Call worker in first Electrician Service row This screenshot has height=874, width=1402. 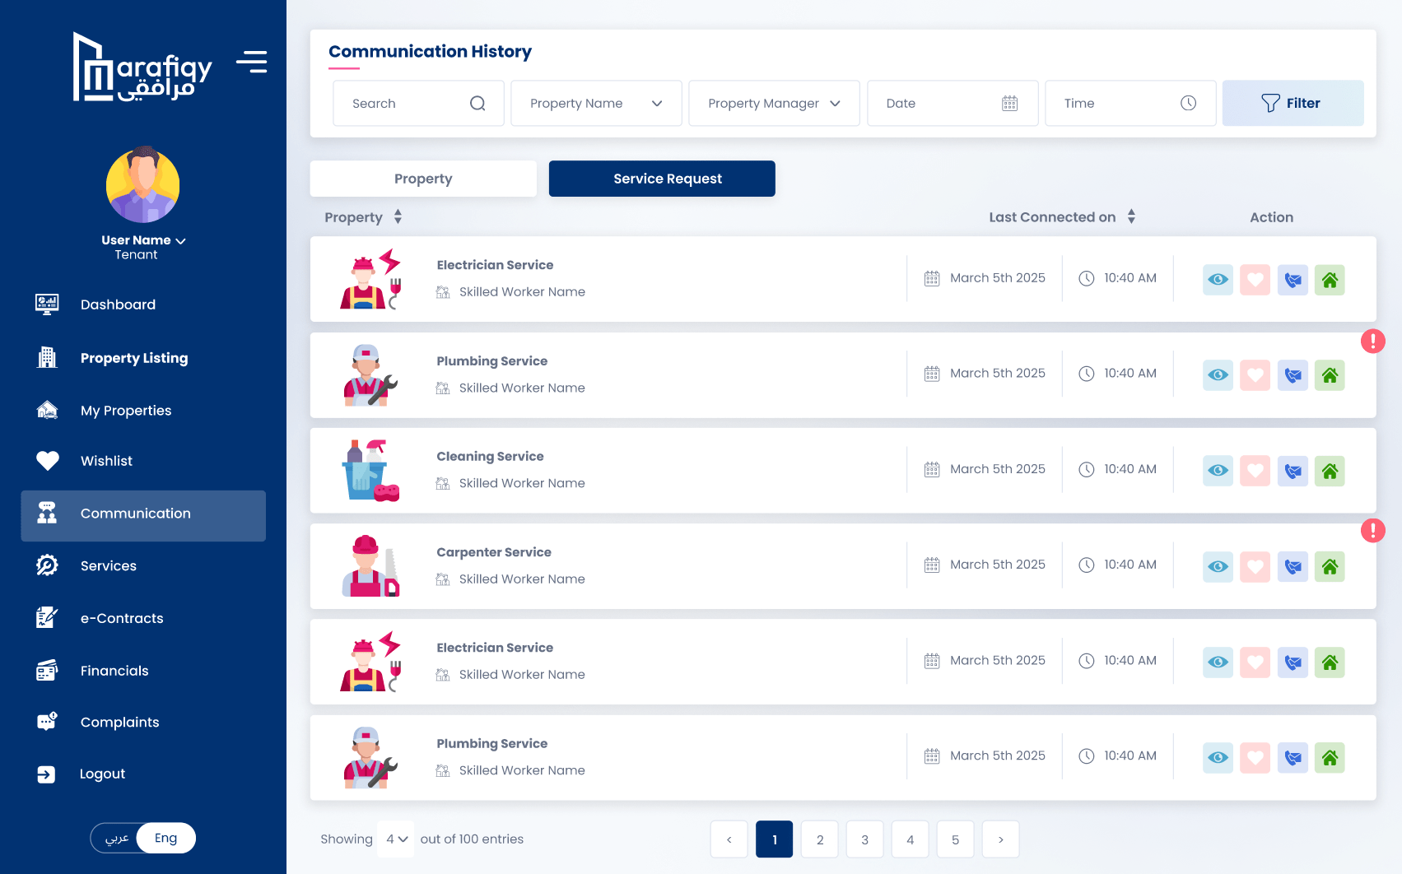(x=1293, y=280)
